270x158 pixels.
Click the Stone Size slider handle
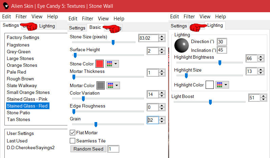click(113, 42)
